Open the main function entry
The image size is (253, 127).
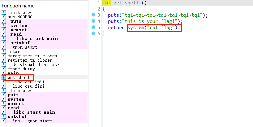(13, 73)
